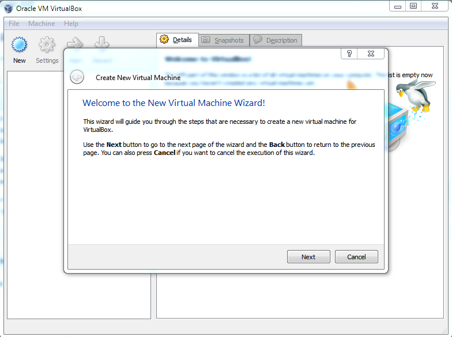Viewport: 452px width, 337px height.
Task: Maximize the Oracle VM VirtualBox window
Action: pos(413,6)
